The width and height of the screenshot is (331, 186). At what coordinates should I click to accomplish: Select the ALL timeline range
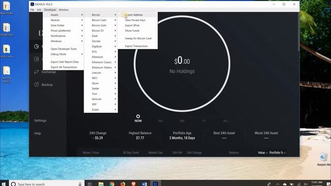pos(225,121)
